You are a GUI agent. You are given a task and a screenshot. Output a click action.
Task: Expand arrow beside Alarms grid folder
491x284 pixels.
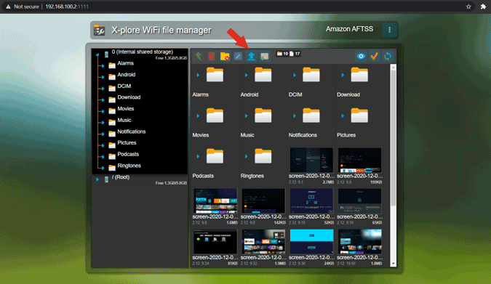coord(198,75)
